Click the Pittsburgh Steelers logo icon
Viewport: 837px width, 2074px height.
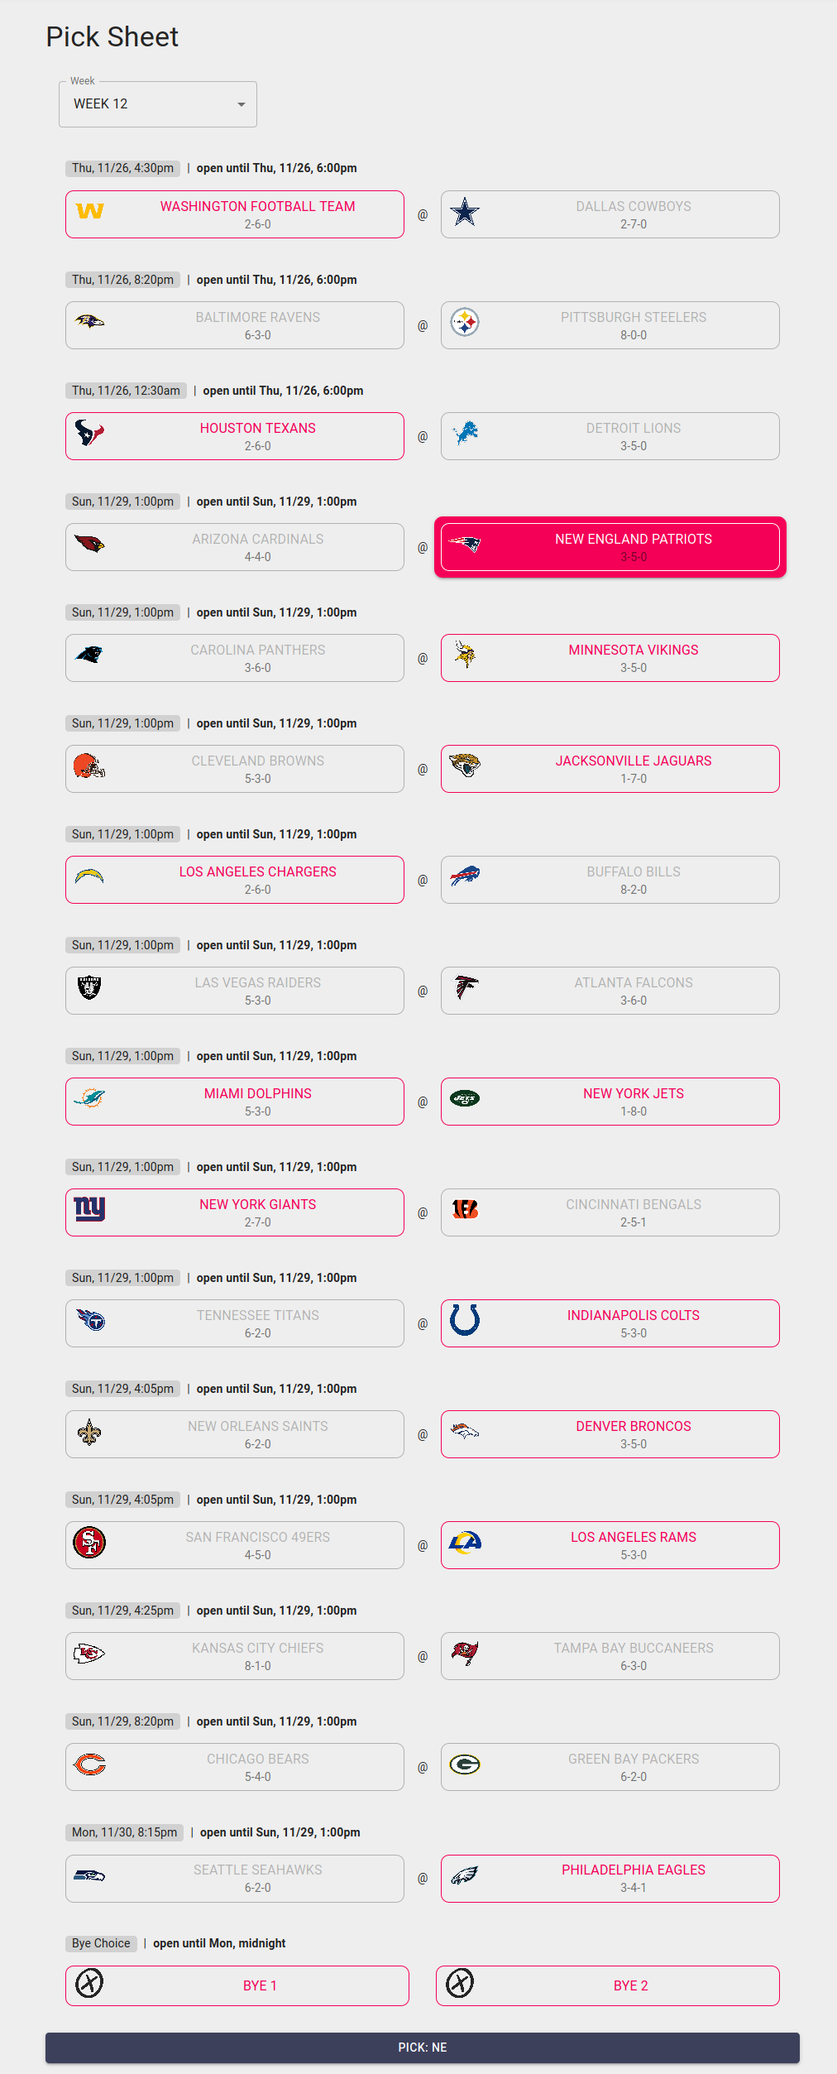click(x=465, y=322)
